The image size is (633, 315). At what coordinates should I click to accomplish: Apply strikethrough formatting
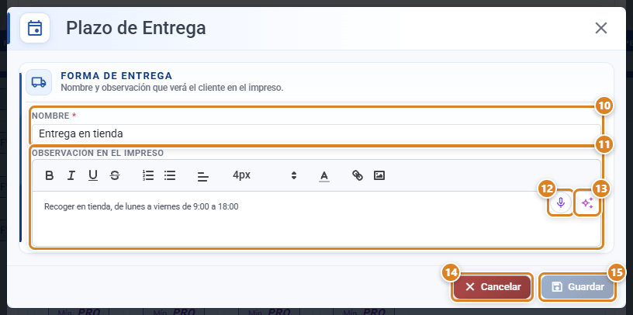[115, 175]
